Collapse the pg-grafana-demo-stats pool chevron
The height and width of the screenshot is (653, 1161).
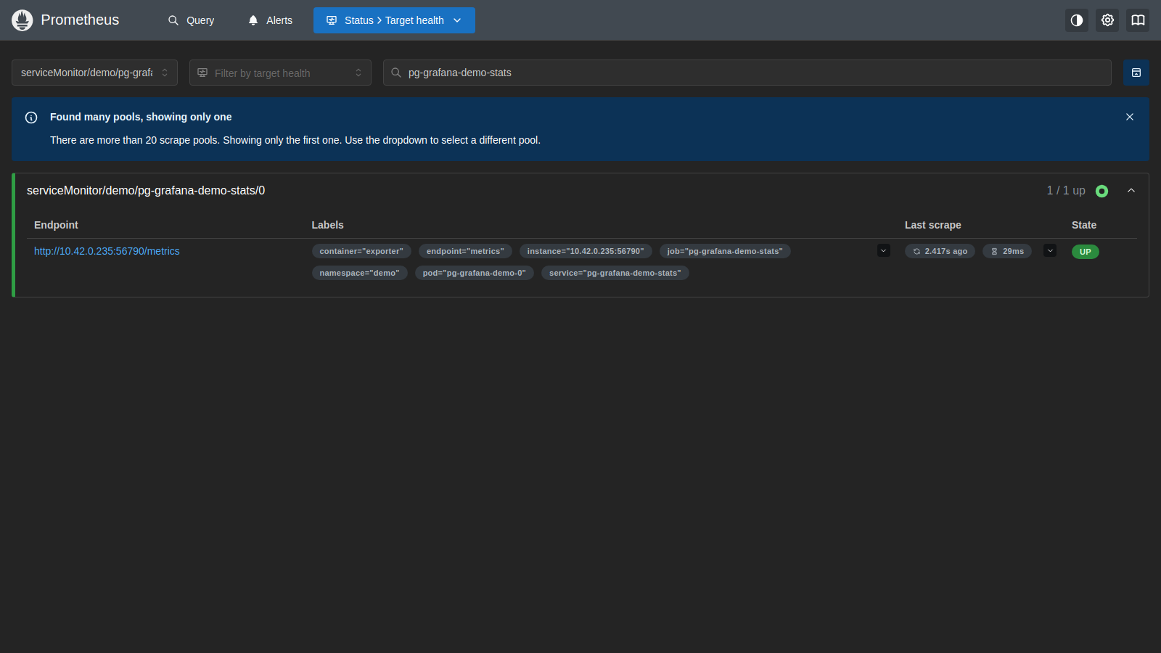pyautogui.click(x=1131, y=191)
